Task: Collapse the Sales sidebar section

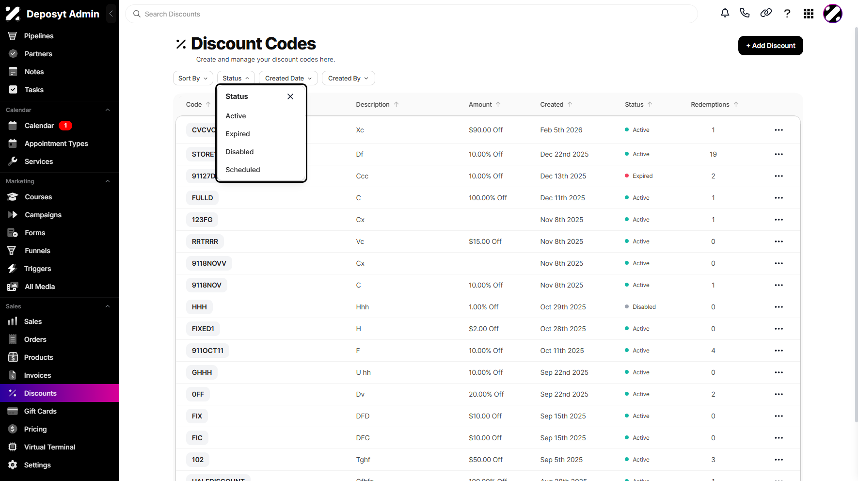Action: point(108,306)
